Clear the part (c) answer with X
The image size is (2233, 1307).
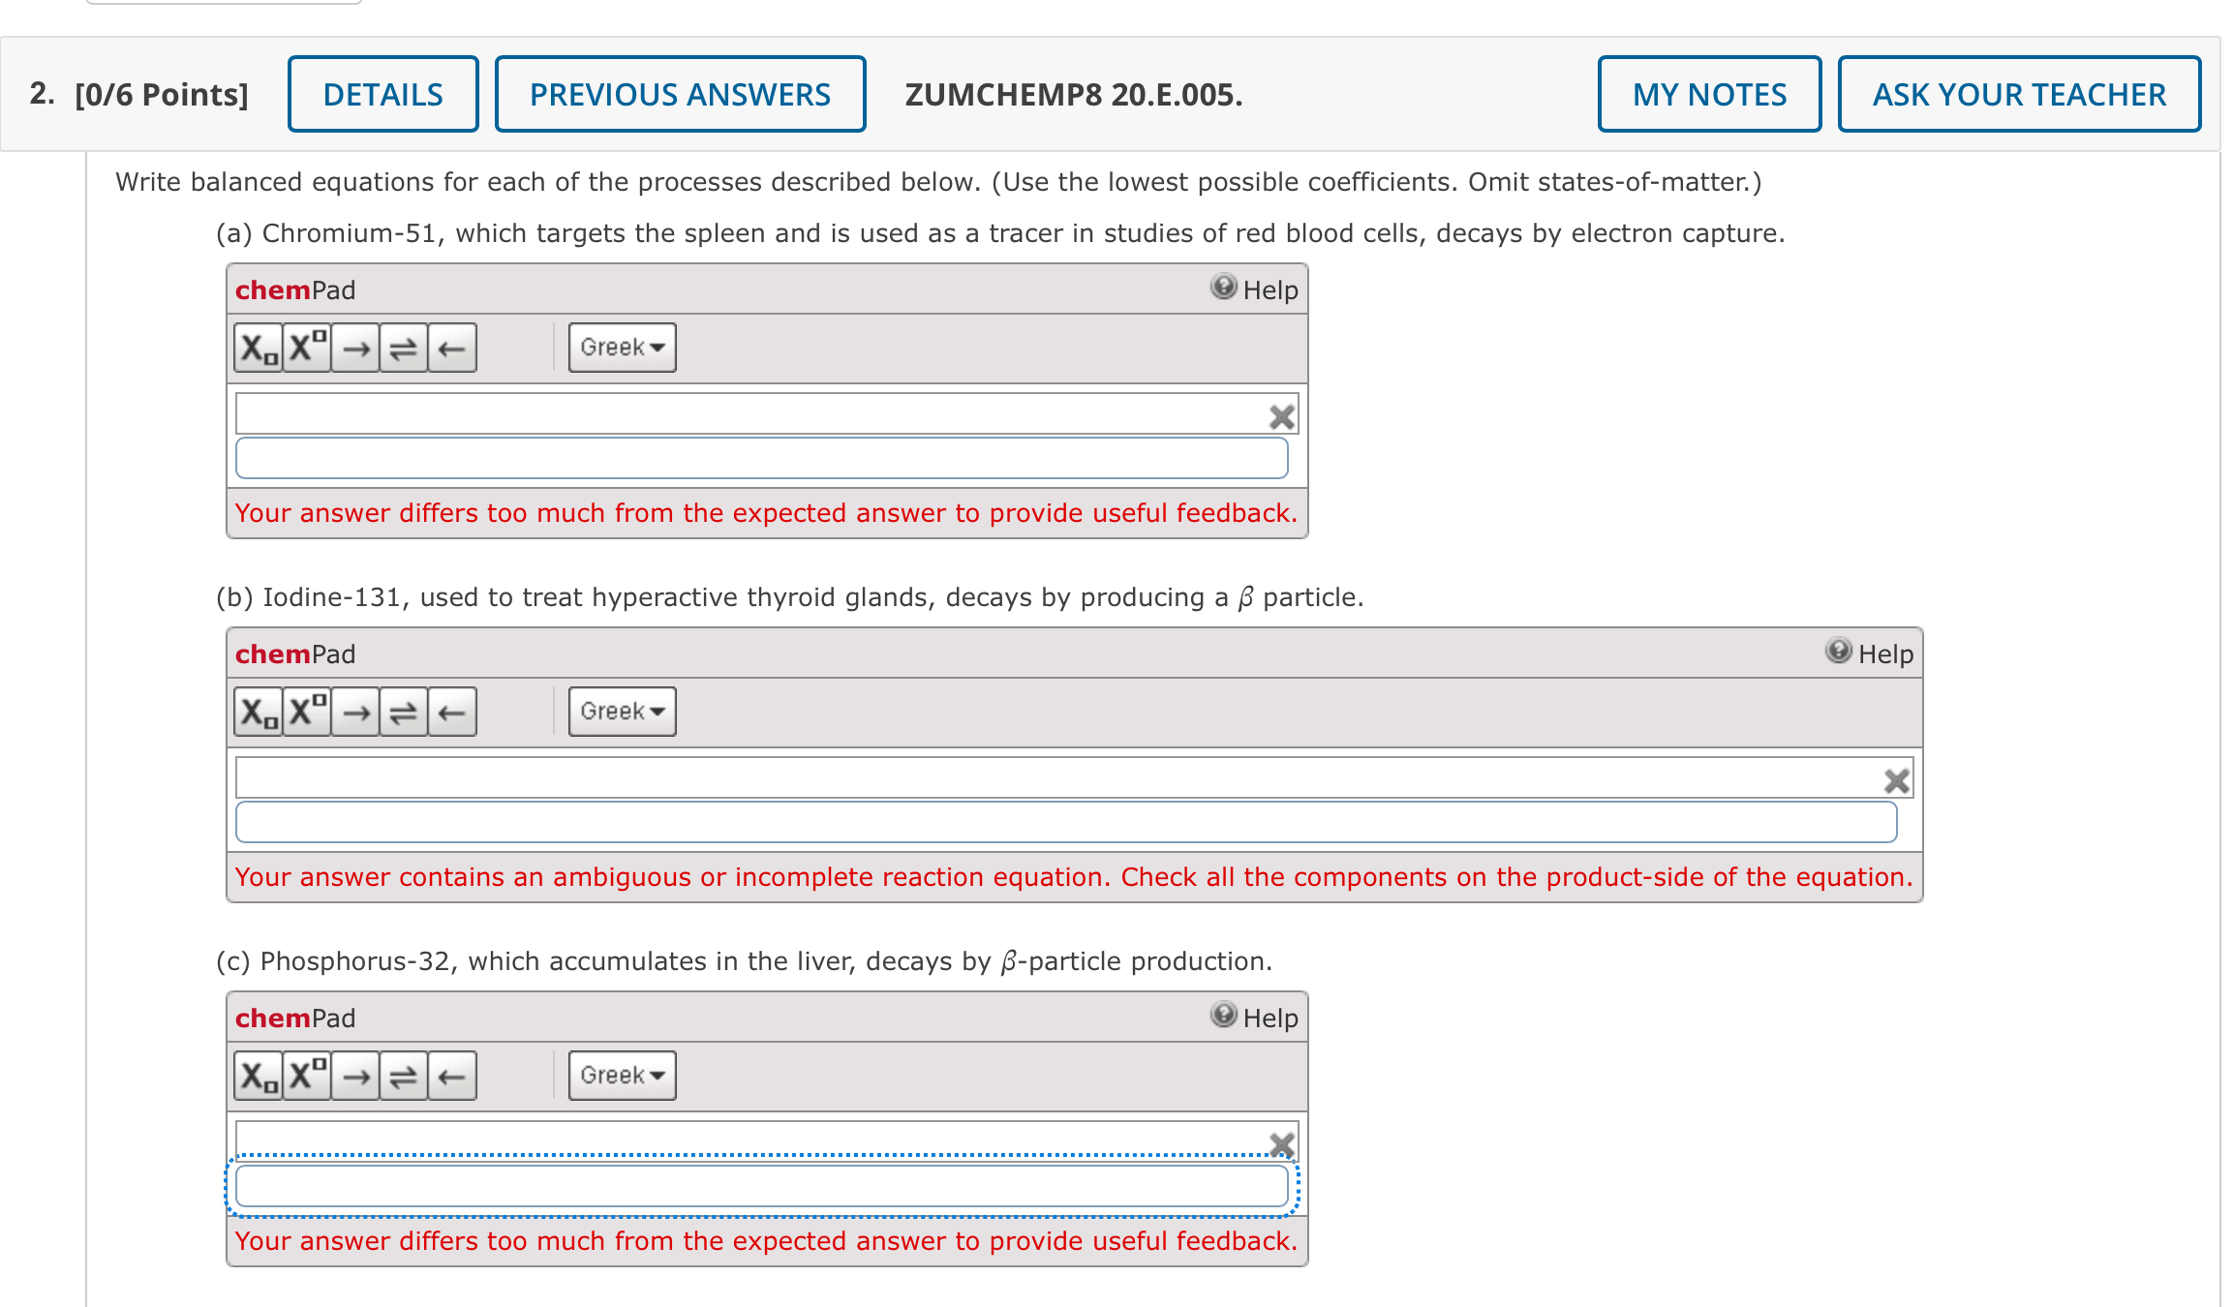1281,1144
